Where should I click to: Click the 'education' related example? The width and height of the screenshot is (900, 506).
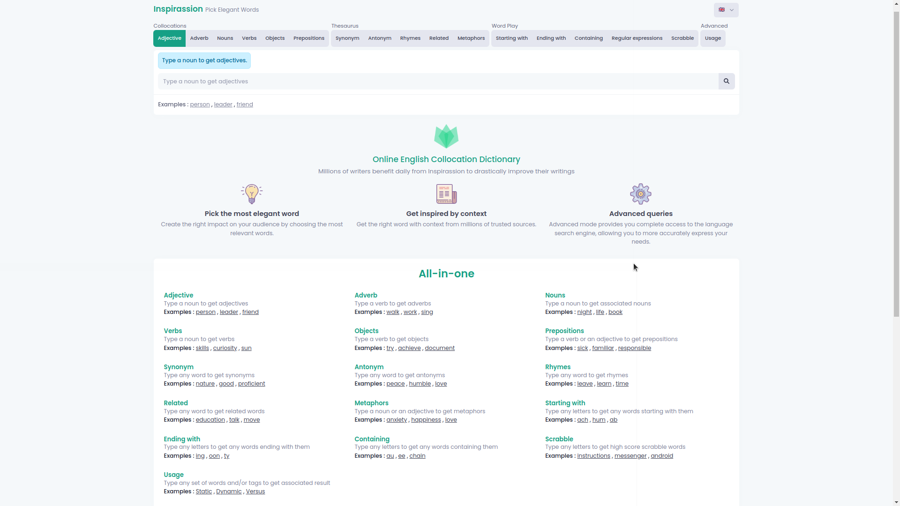[x=210, y=420]
